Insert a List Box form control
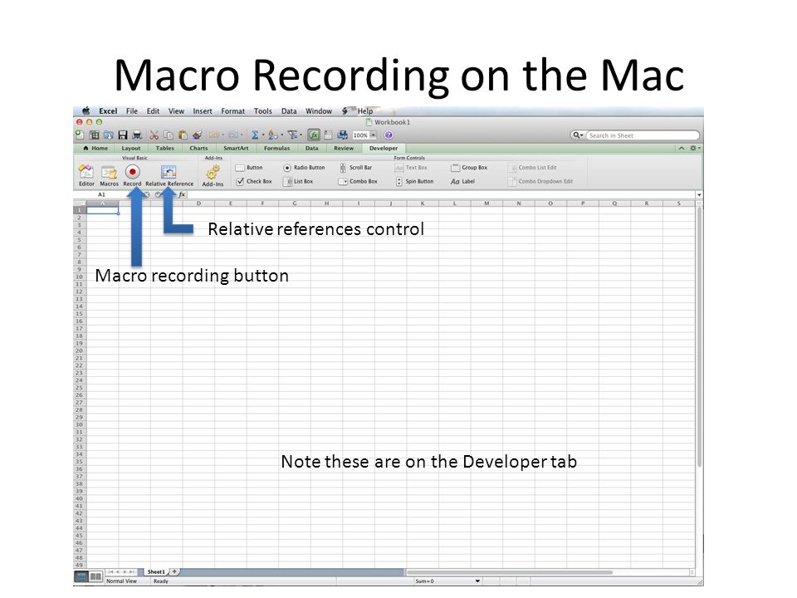 tap(298, 181)
